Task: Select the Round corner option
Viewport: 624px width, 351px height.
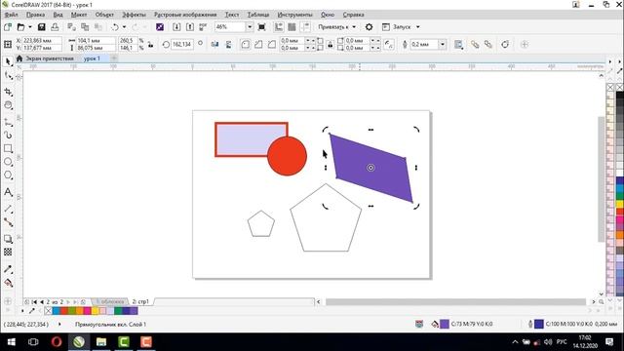Action: click(245, 44)
